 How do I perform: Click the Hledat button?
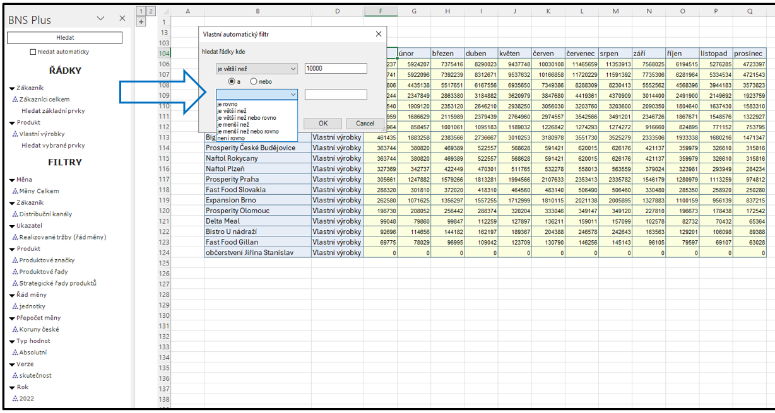tap(65, 38)
